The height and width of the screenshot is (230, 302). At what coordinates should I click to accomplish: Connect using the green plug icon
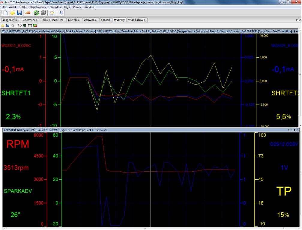pos(36,13)
